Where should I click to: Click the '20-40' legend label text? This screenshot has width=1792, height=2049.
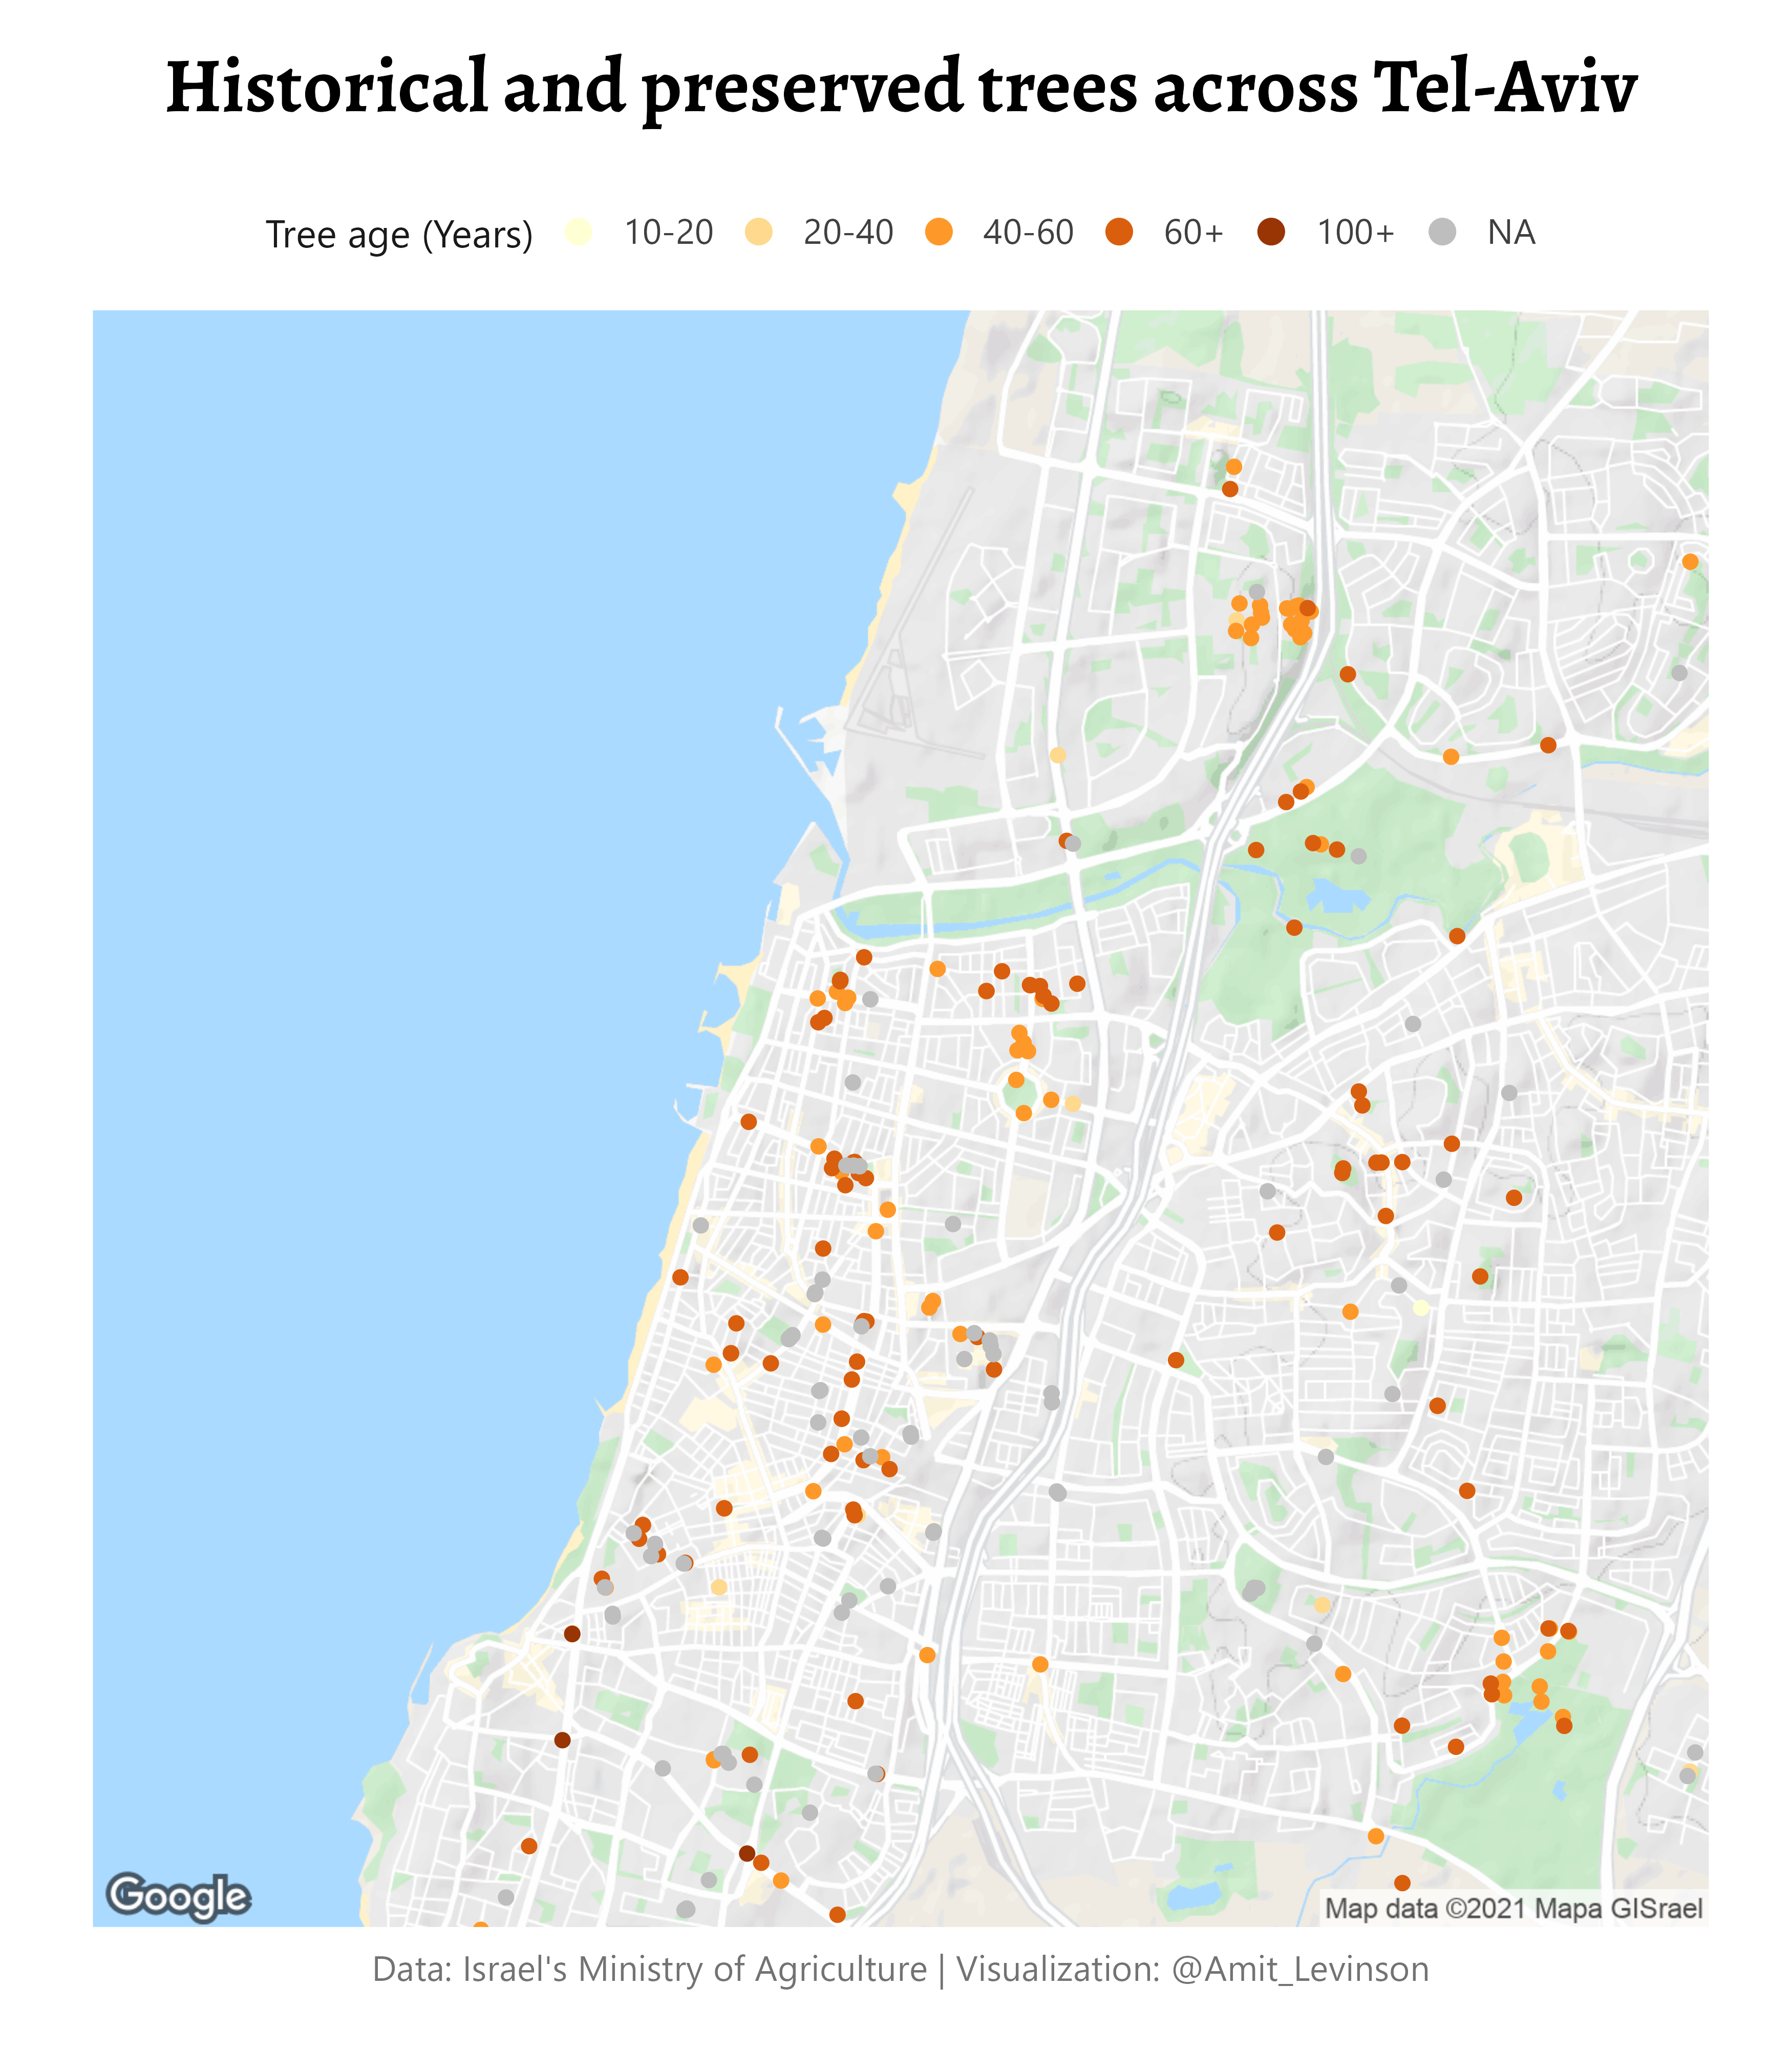tap(848, 232)
